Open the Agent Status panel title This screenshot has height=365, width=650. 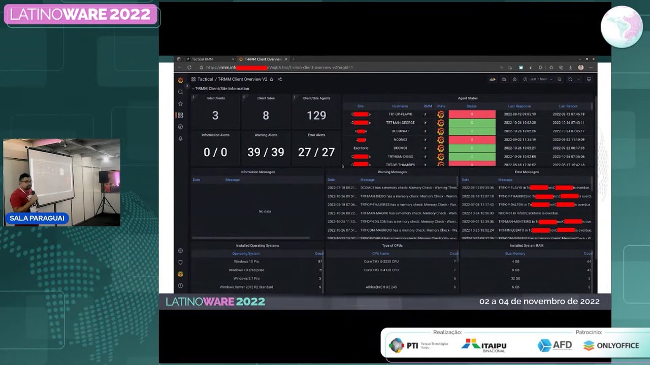click(x=468, y=98)
